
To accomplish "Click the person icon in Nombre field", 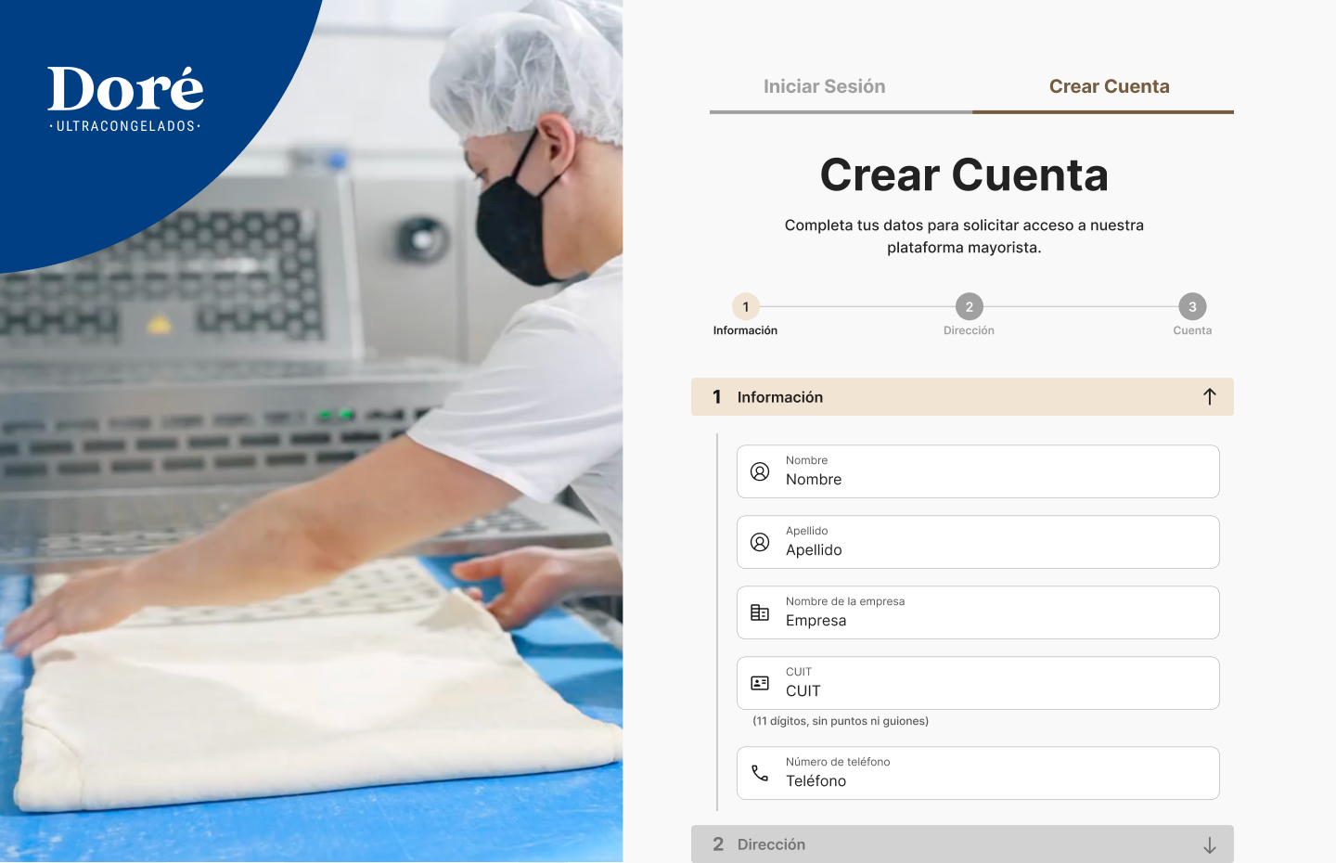I will point(760,471).
